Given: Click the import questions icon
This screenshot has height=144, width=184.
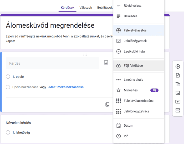Looking at the screenshot, I should coord(178,75).
